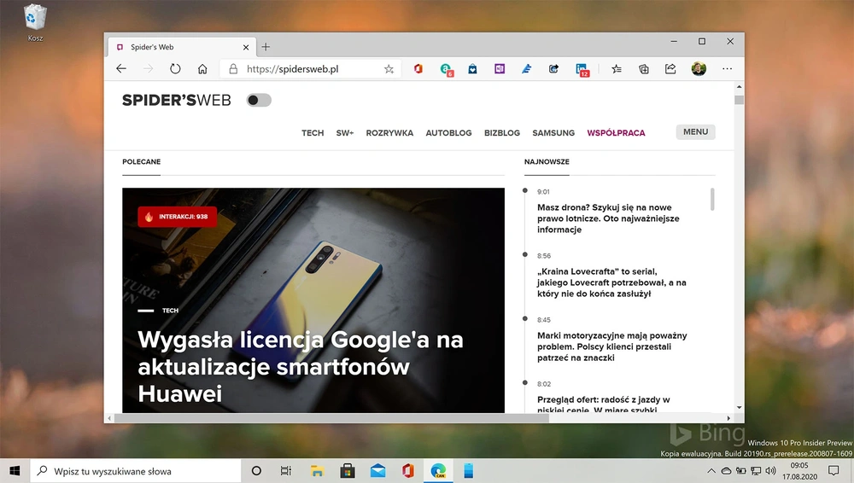
Task: Toggle the dark mode switch near logo
Action: pos(259,100)
